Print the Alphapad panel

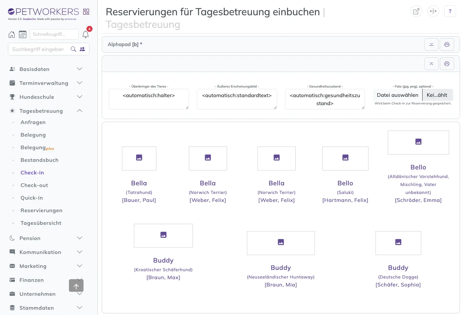(x=447, y=44)
